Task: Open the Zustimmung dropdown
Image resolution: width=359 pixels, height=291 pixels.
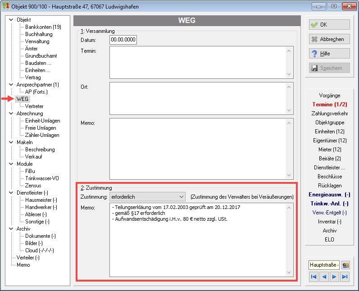Action: (x=147, y=197)
